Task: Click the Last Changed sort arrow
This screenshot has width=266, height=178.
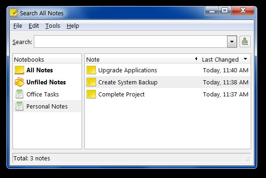Action: click(x=245, y=59)
